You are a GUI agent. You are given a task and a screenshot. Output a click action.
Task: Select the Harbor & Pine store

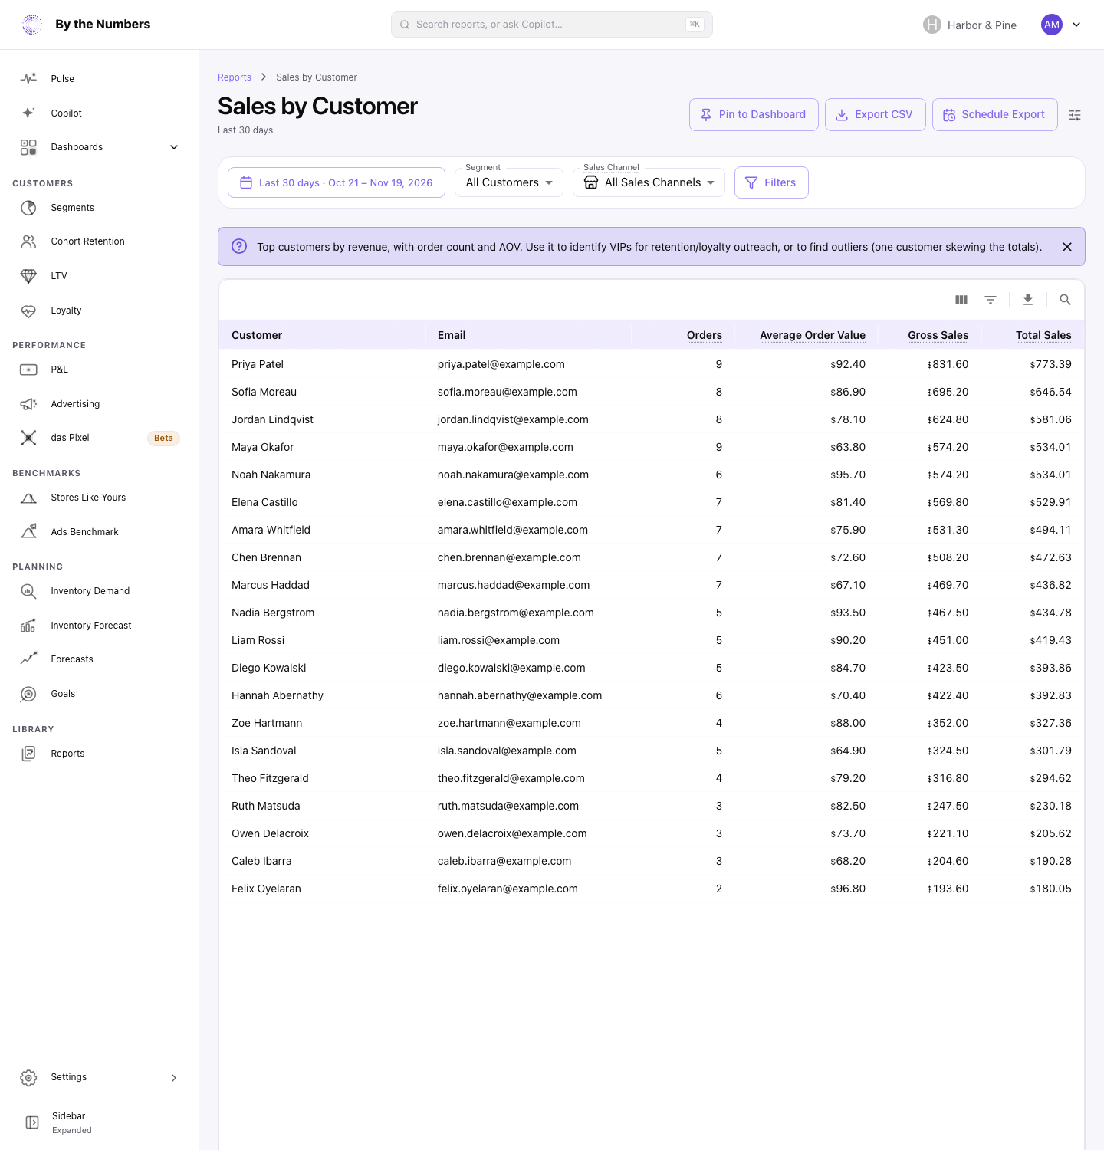[970, 25]
